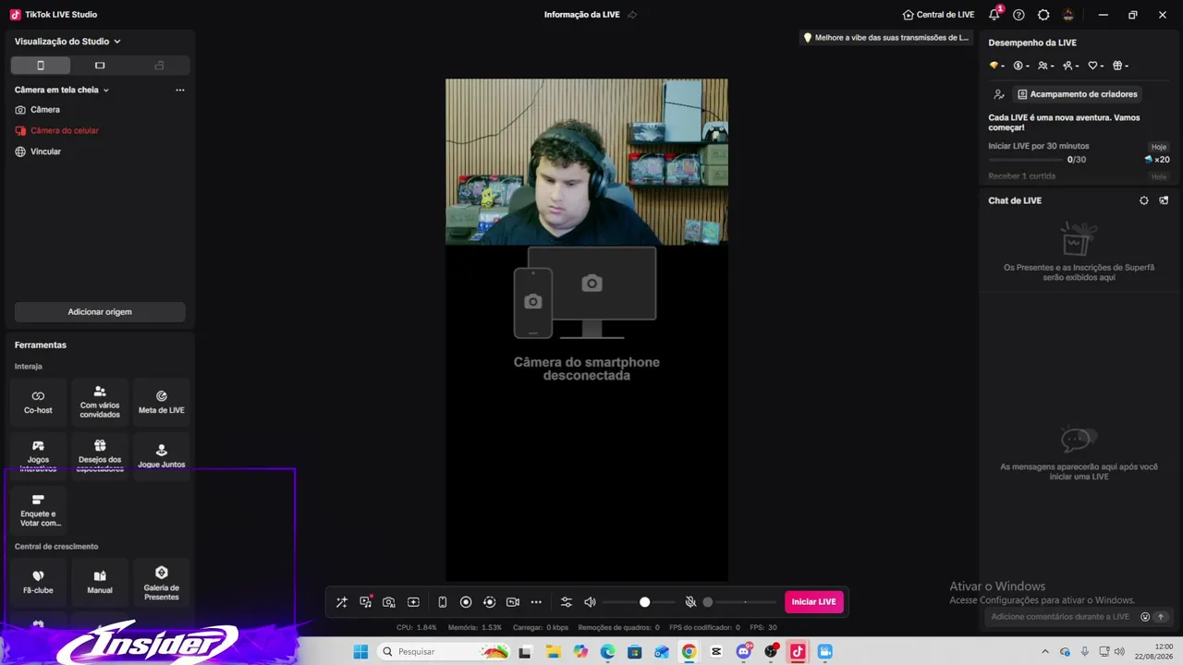The width and height of the screenshot is (1183, 665).
Task: Click the camera preview thumbnail
Action: (x=587, y=162)
